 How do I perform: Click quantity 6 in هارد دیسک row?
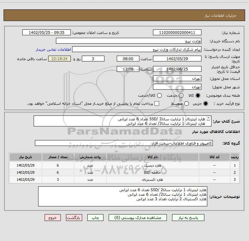[58, 165]
